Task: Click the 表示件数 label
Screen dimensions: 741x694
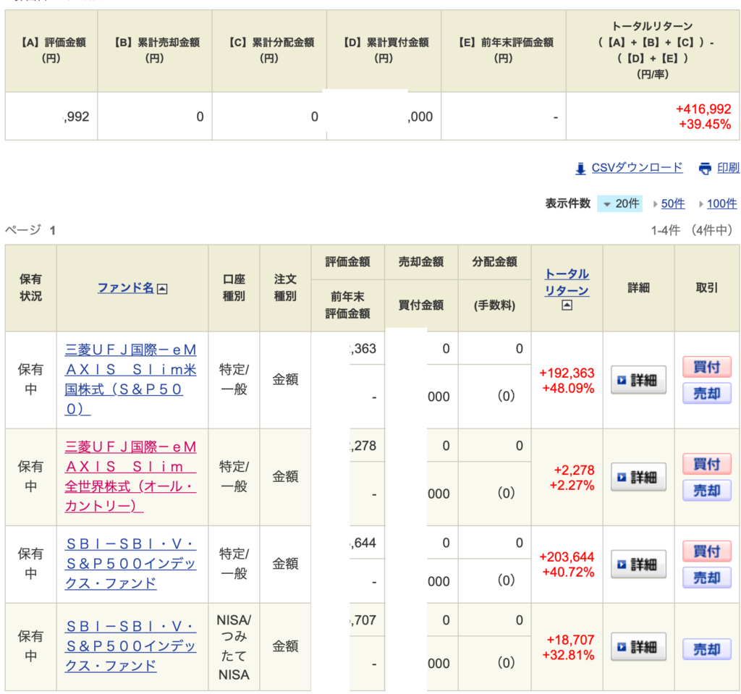Action: click(x=568, y=204)
